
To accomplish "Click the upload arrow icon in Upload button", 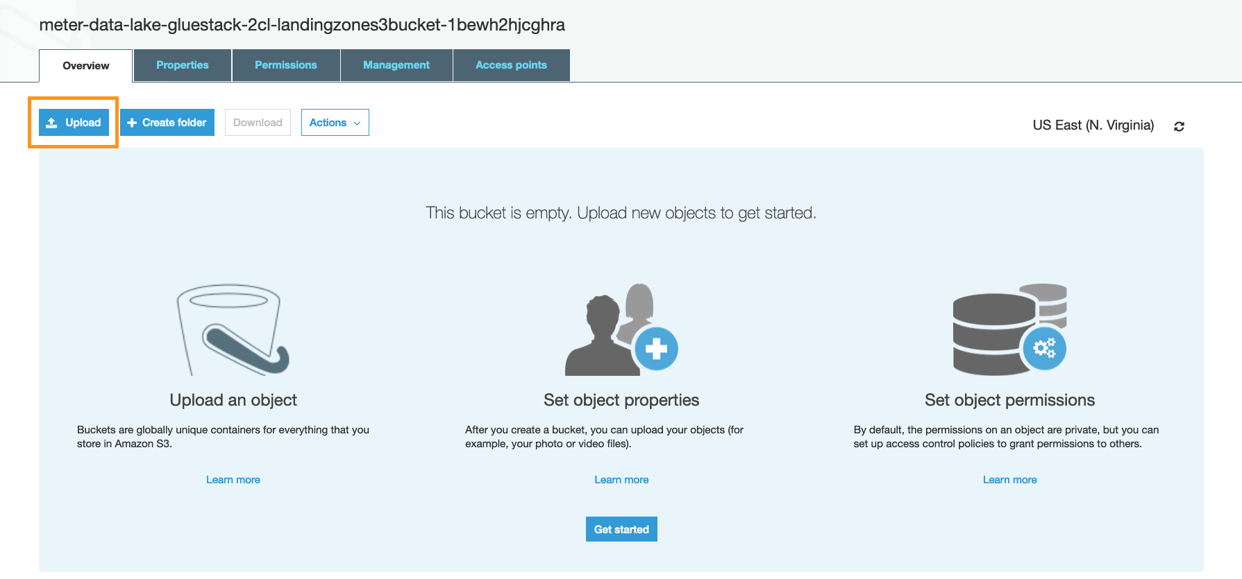I will pyautogui.click(x=51, y=123).
